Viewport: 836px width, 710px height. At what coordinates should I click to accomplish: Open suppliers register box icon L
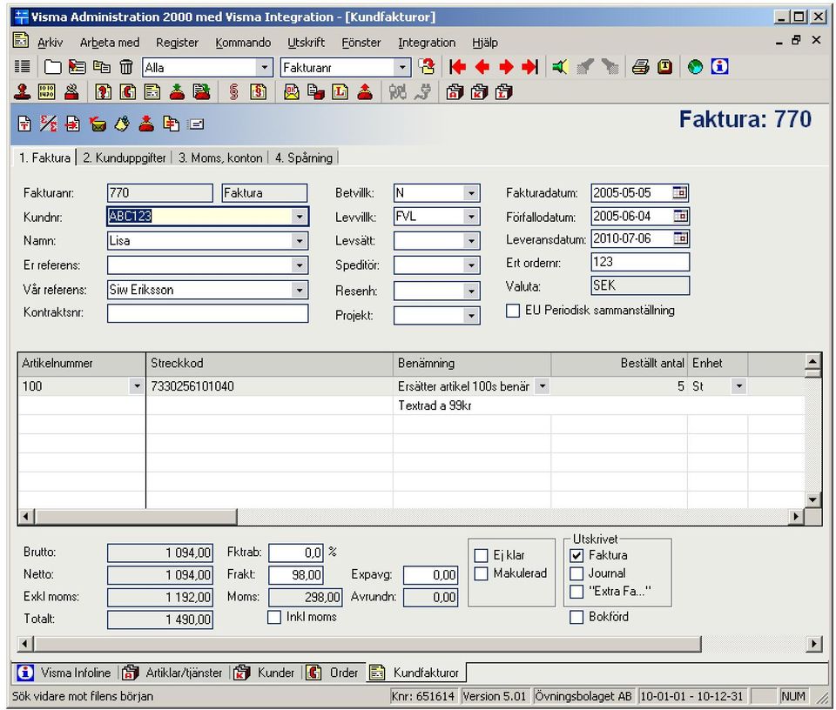coord(503,92)
